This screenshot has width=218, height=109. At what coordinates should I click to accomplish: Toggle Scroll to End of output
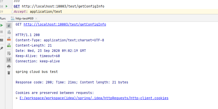(x=9, y=60)
